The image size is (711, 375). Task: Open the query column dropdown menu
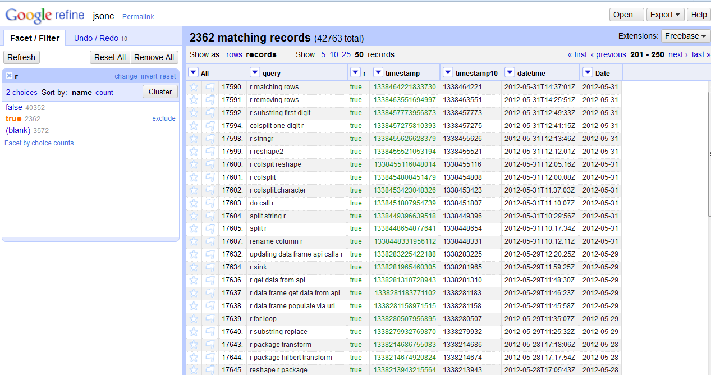tap(255, 72)
